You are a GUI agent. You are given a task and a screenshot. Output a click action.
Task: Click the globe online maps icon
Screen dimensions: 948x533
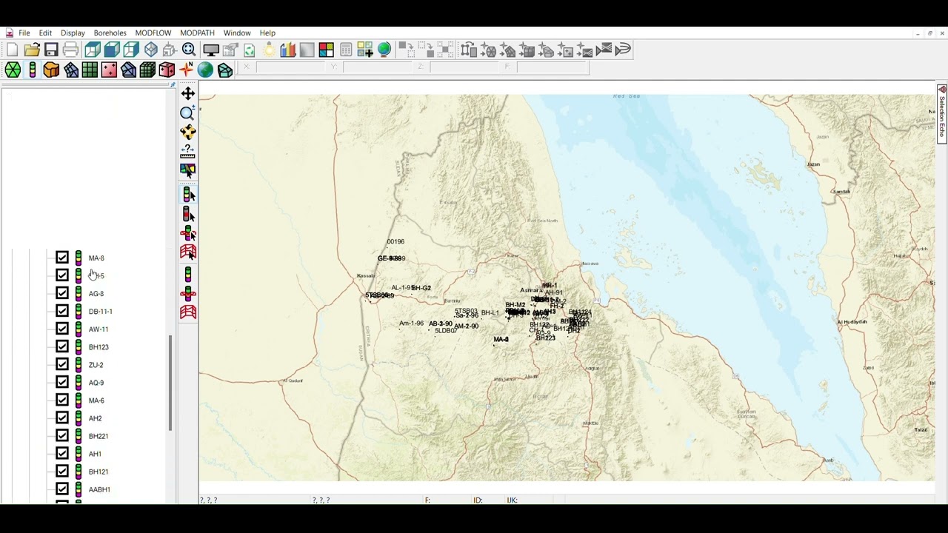click(384, 50)
